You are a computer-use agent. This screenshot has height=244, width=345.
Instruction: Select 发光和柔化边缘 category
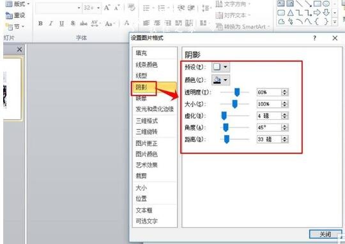point(155,109)
